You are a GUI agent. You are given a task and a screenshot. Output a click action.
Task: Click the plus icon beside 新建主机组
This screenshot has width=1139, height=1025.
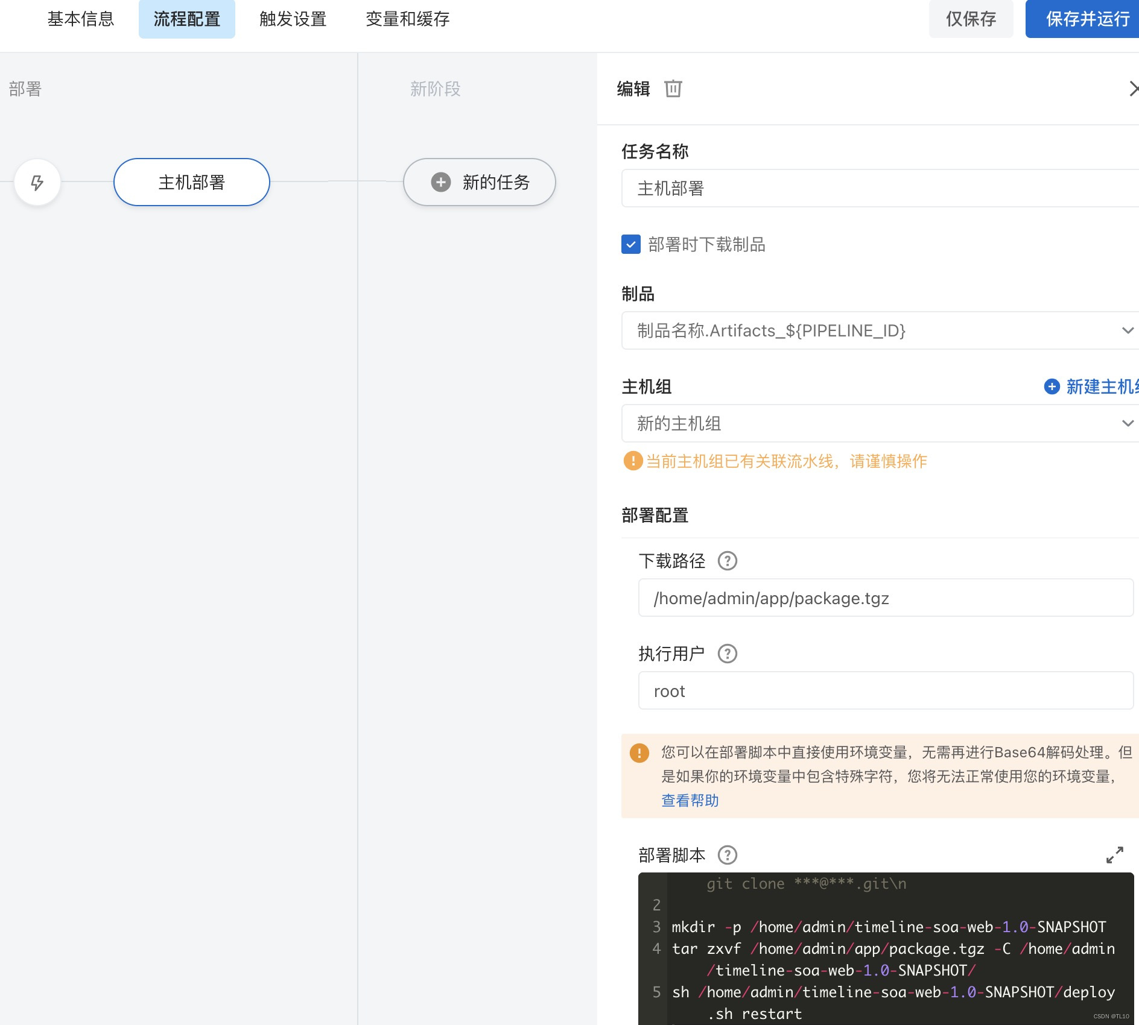pos(1052,386)
